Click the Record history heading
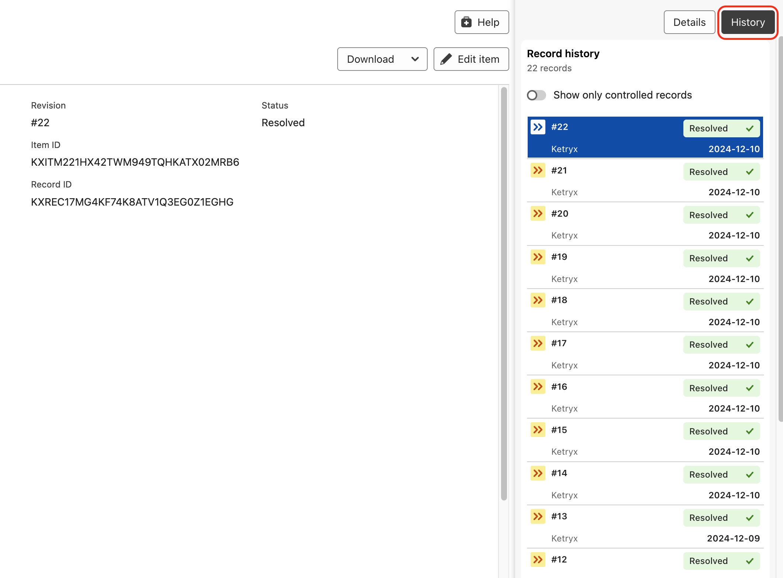Viewport: 783px width, 578px height. click(563, 54)
